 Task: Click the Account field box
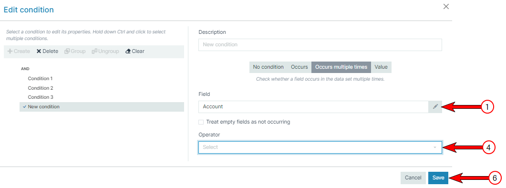tap(313, 106)
